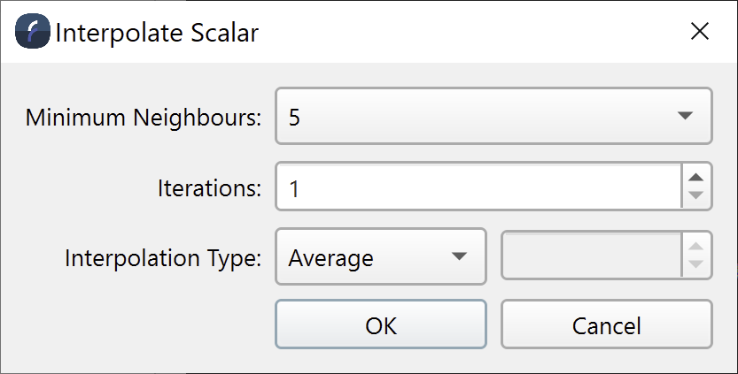Viewport: 738px width, 374px height.
Task: Click empty title bar space left of close
Action: [x=487, y=32]
